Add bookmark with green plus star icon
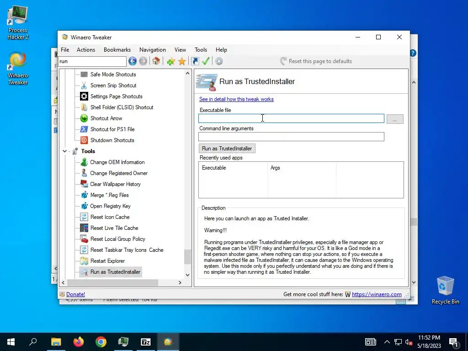The height and width of the screenshot is (351, 468). point(171,61)
